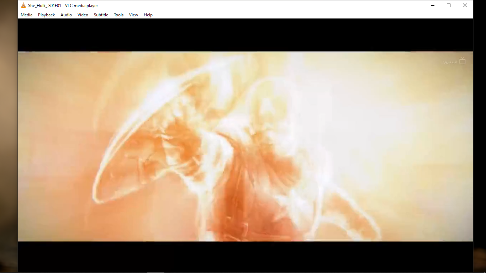
Task: Open the Tools menu
Action: tap(119, 15)
